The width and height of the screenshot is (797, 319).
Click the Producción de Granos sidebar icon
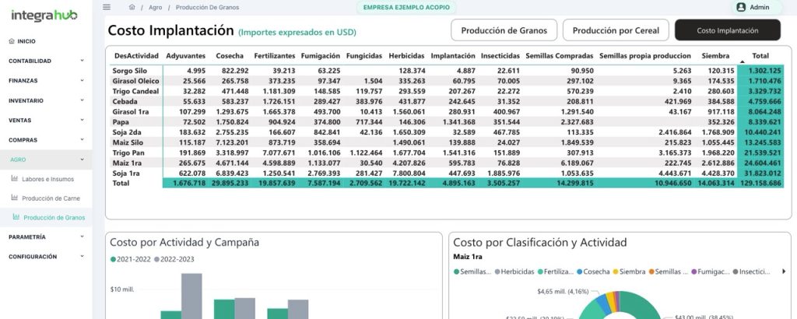pyautogui.click(x=16, y=218)
